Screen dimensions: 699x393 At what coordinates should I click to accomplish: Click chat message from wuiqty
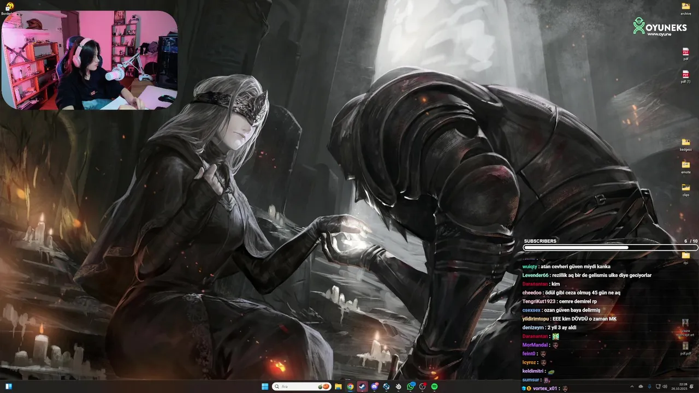coord(566,266)
